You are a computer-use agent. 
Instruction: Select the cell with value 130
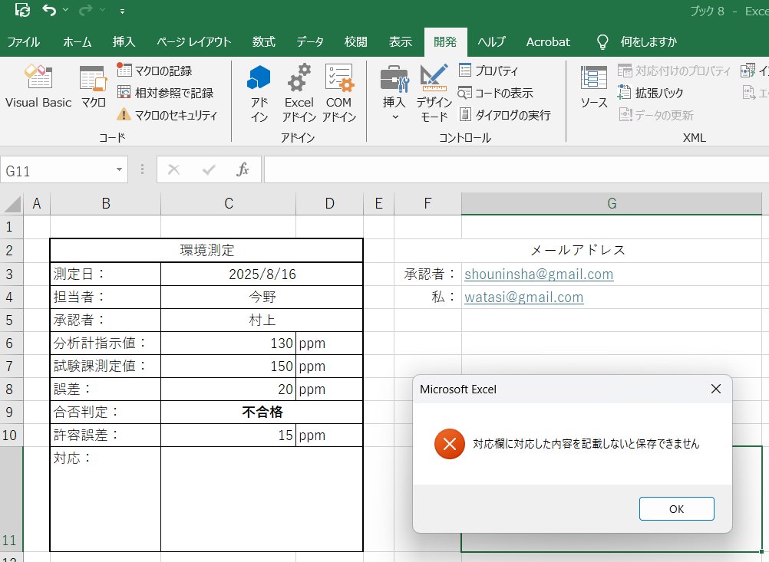coord(229,343)
